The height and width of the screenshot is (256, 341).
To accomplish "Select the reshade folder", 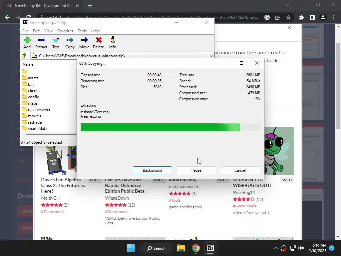I will (x=32, y=122).
